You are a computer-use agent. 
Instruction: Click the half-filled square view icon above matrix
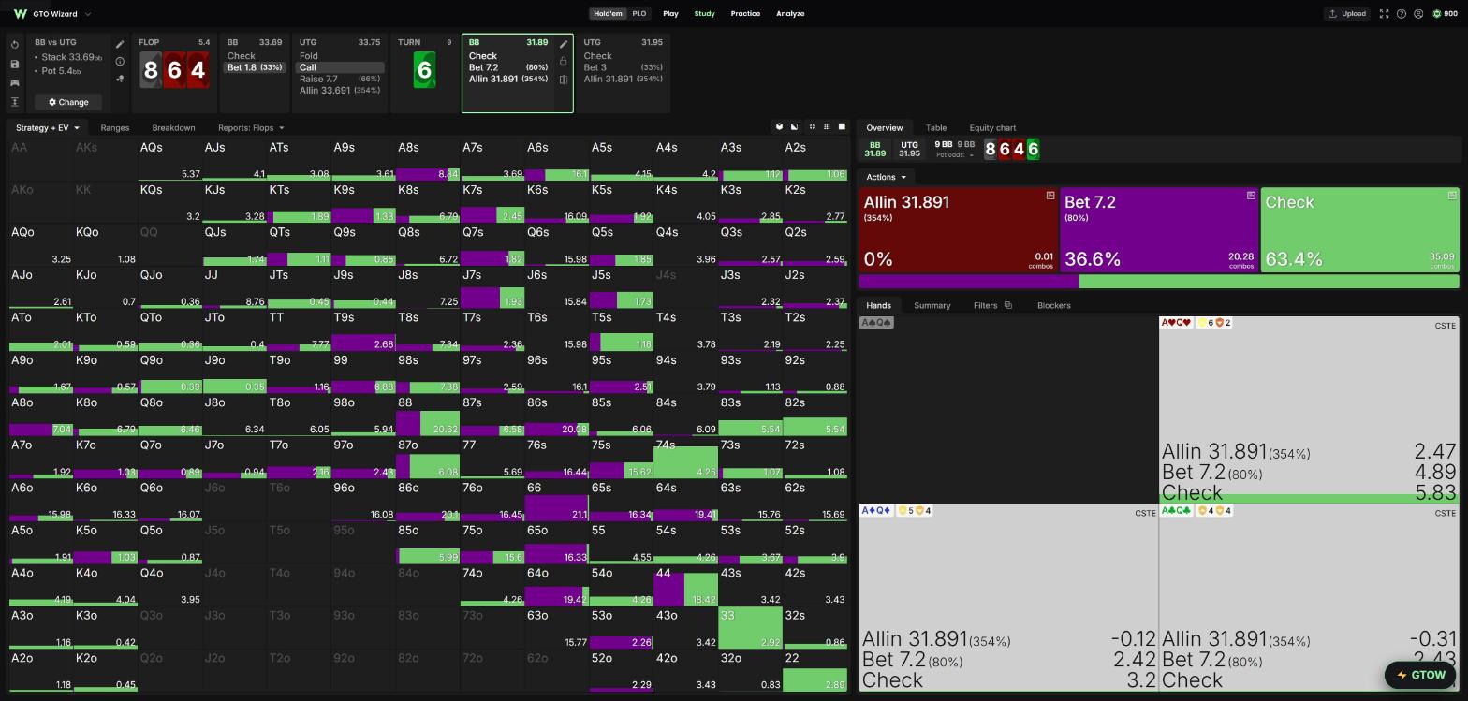pyautogui.click(x=795, y=127)
